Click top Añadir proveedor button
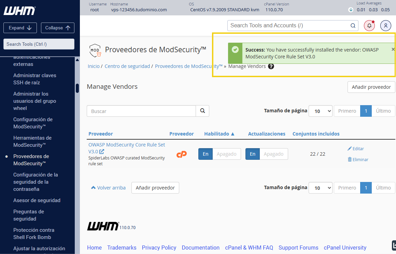The width and height of the screenshot is (396, 254). coord(371,87)
